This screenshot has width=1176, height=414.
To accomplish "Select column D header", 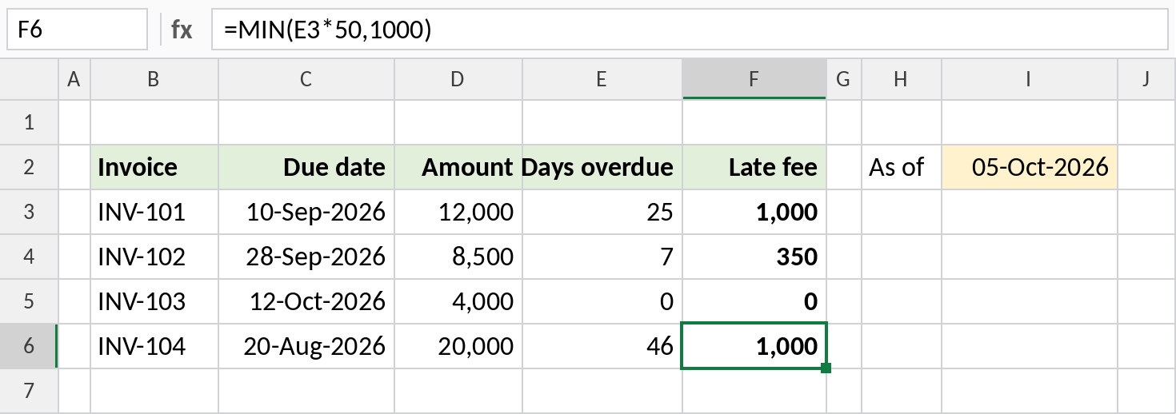I will click(458, 78).
